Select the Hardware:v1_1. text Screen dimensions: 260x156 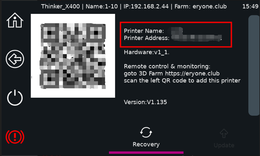pos(147,52)
